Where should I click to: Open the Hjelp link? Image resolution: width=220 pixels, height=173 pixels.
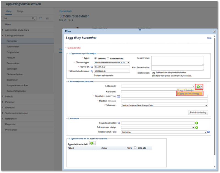pos(209,38)
